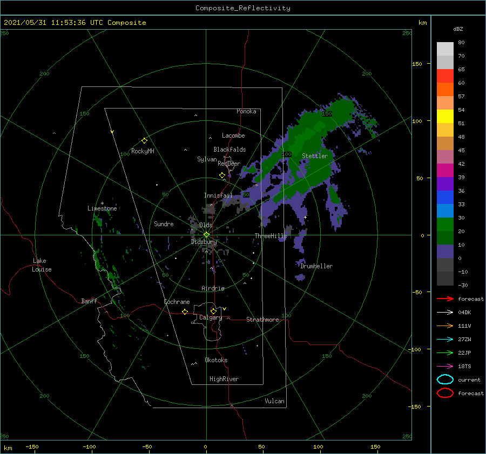Image resolution: width=486 pixels, height=454 pixels.
Task: Click the magenta 18TS arrow icon
Action: pos(445,367)
